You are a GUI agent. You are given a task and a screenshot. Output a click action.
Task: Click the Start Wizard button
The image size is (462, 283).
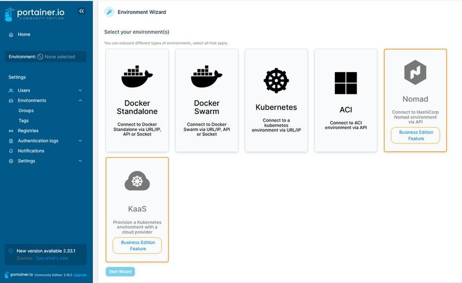click(x=120, y=271)
